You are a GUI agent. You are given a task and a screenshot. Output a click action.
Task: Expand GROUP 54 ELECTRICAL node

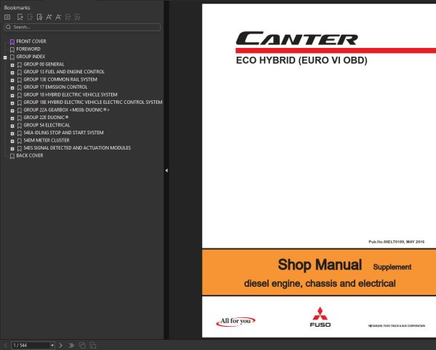12,126
